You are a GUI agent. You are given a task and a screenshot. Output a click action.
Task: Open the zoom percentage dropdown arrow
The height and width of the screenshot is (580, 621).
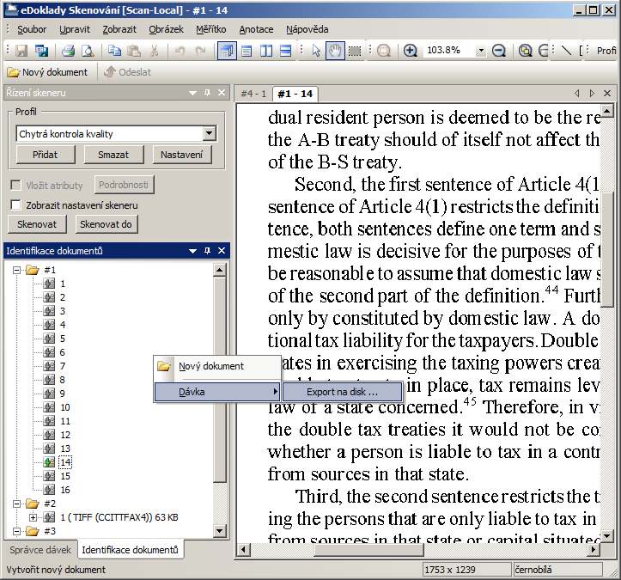tap(481, 51)
